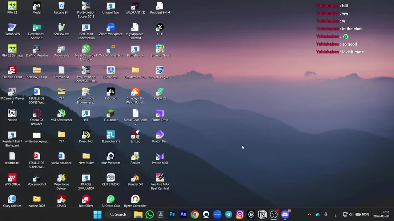
Task: Select the Oracle VirtualBox desktop icon
Action: pyautogui.click(x=111, y=51)
